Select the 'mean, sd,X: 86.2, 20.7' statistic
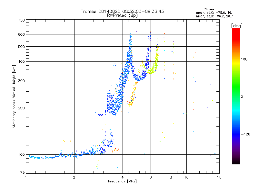 pos(214,16)
